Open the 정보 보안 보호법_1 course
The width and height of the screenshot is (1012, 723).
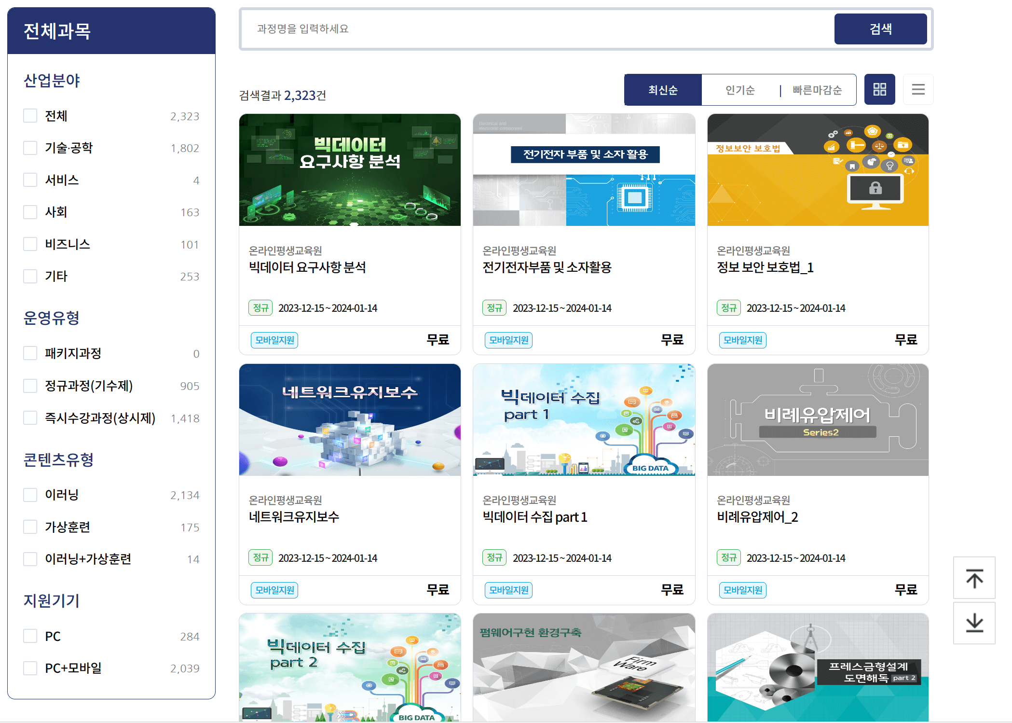click(765, 268)
